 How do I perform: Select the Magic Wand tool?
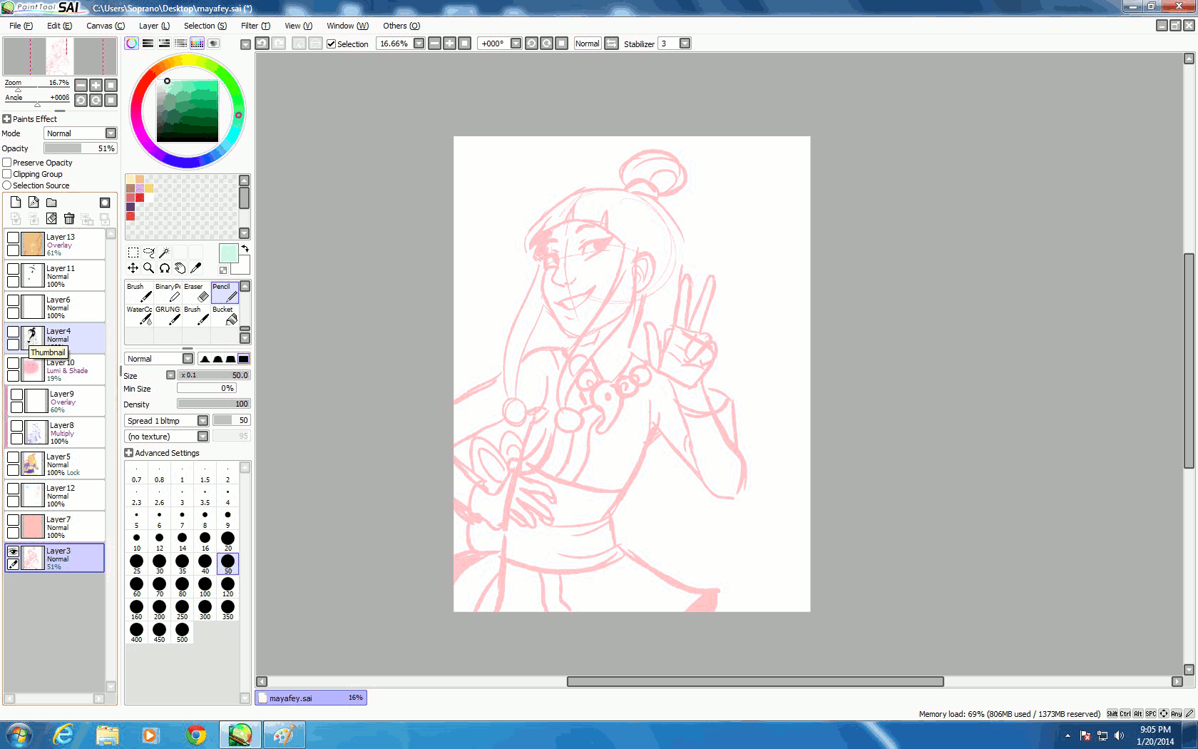164,253
